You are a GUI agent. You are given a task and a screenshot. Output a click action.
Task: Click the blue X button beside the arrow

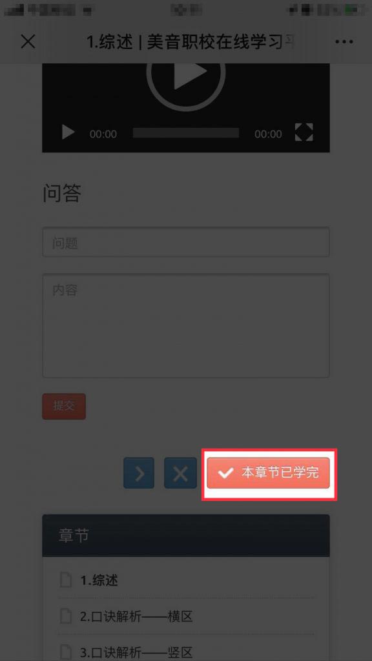point(181,473)
